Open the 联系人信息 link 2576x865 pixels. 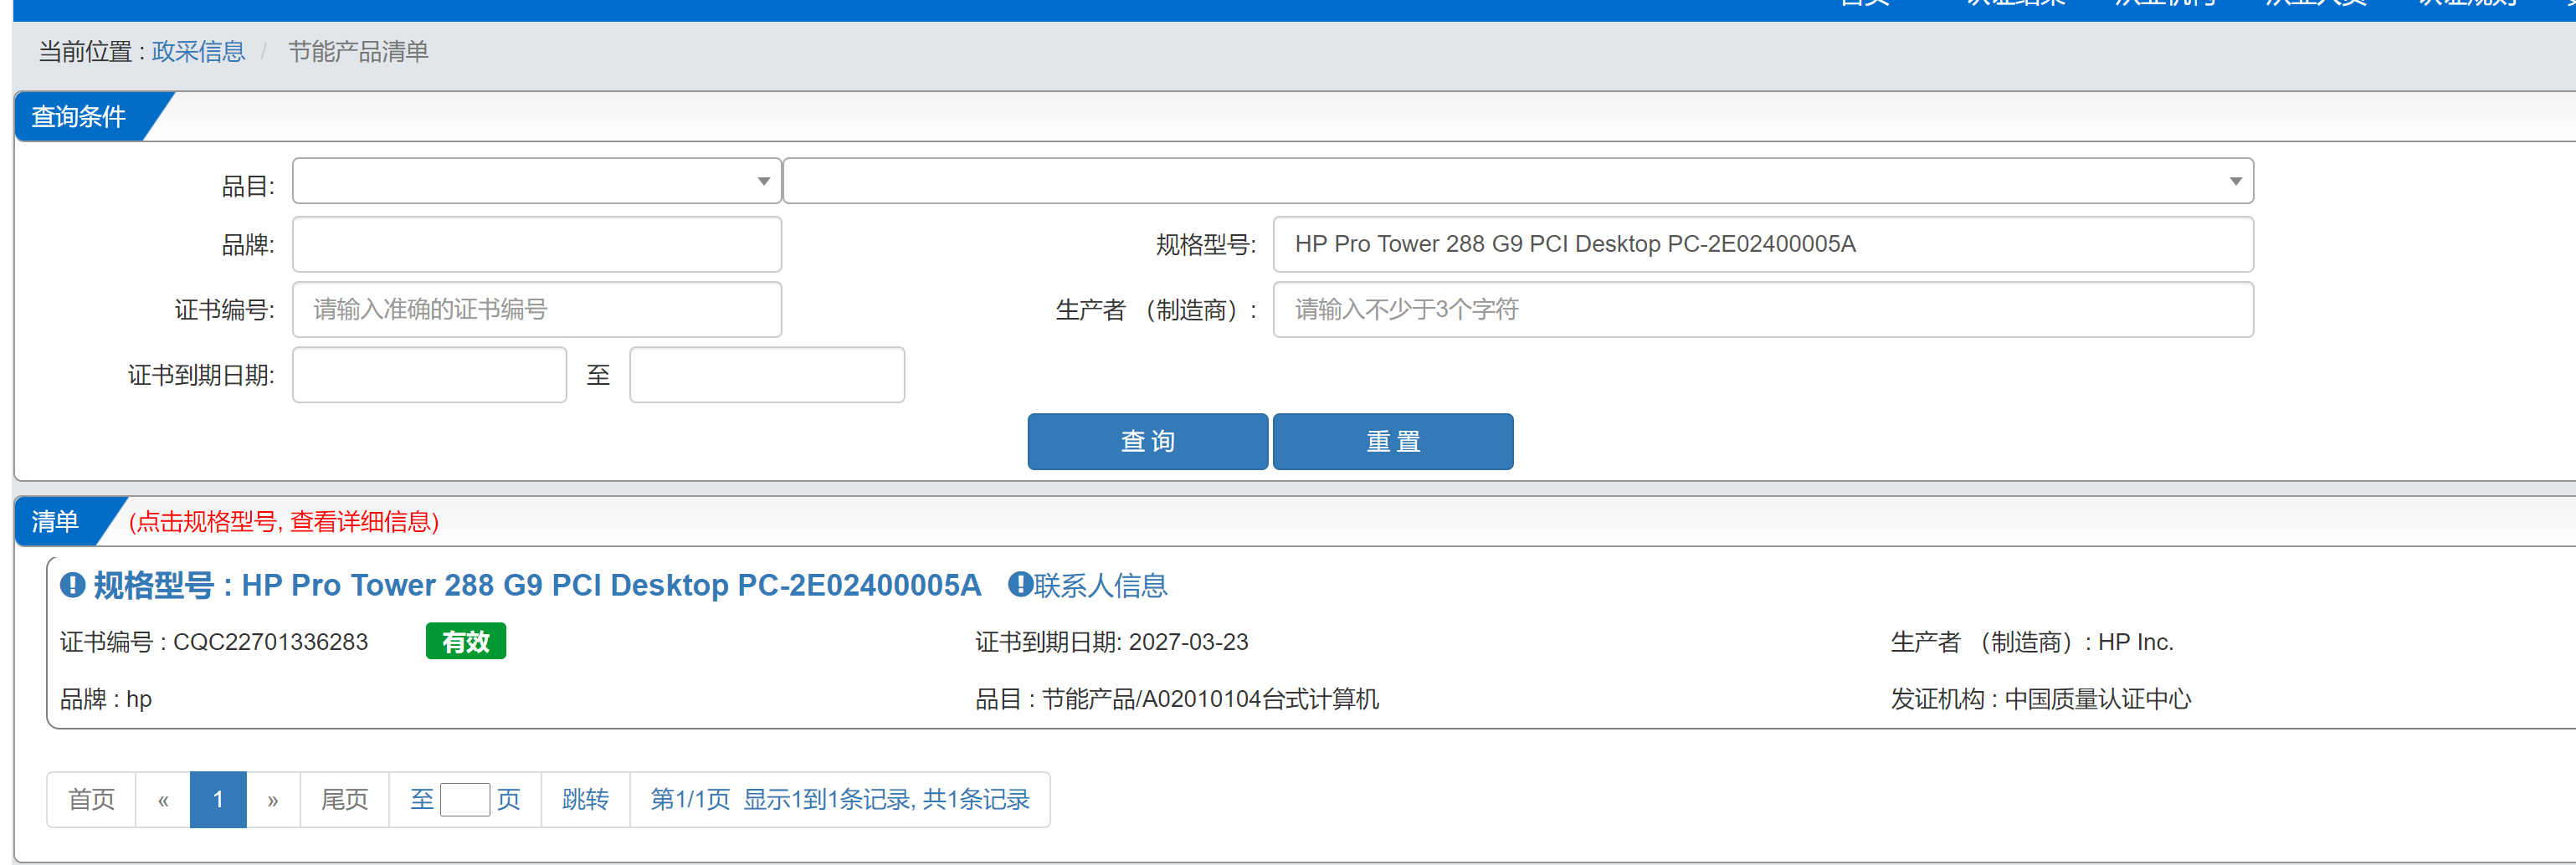click(x=1100, y=585)
